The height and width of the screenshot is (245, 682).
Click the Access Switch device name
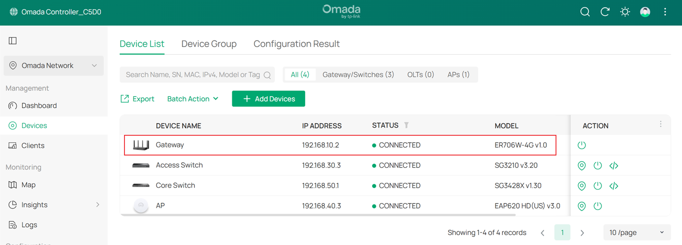point(179,165)
